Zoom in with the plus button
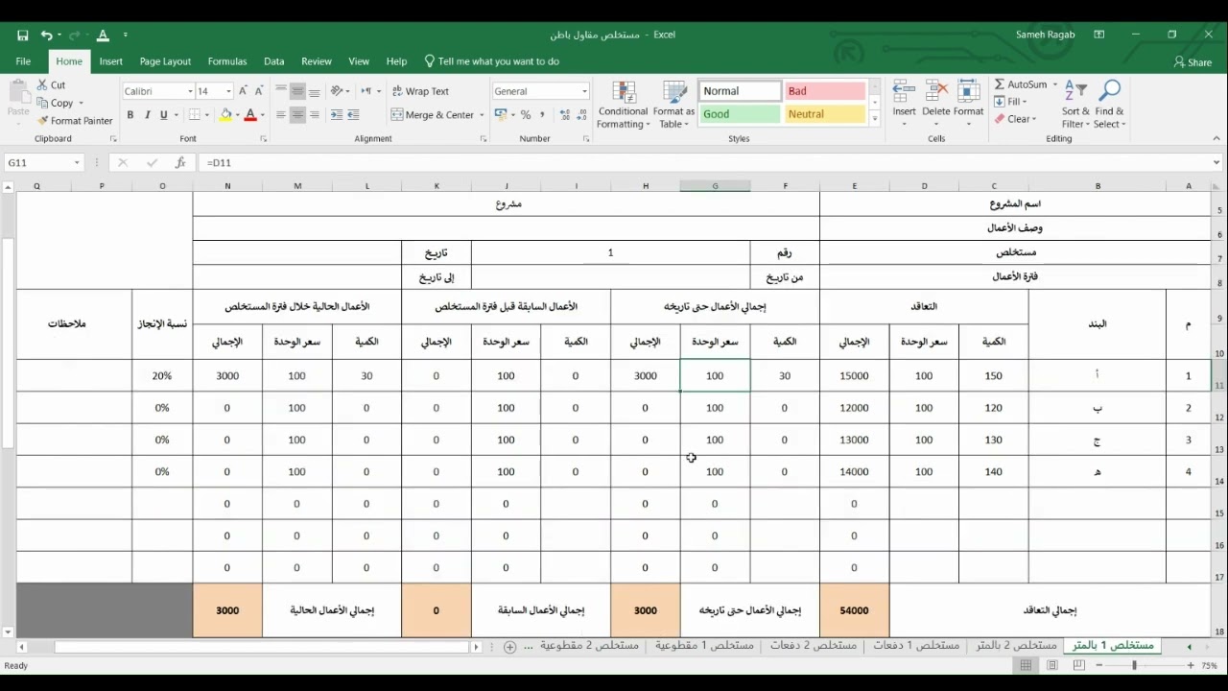This screenshot has height=691, width=1228. click(1191, 665)
